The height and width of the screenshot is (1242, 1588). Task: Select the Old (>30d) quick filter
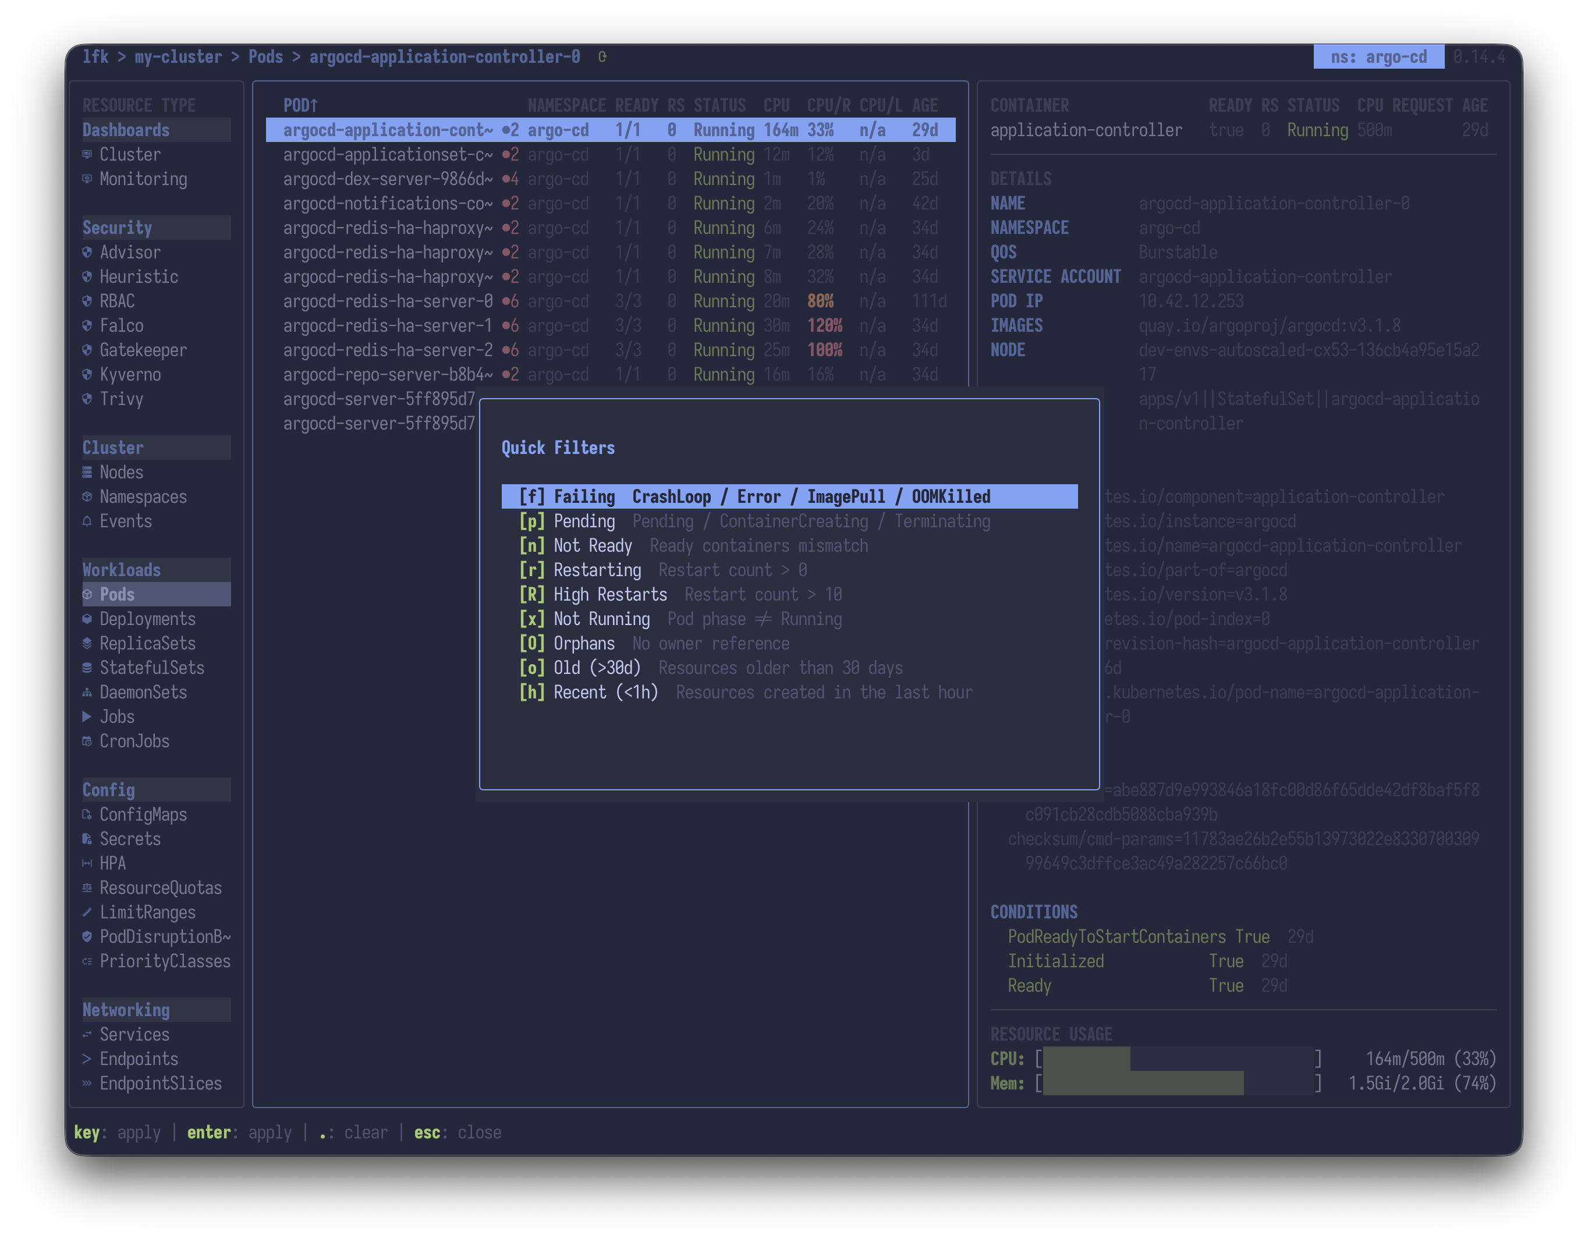coord(789,668)
